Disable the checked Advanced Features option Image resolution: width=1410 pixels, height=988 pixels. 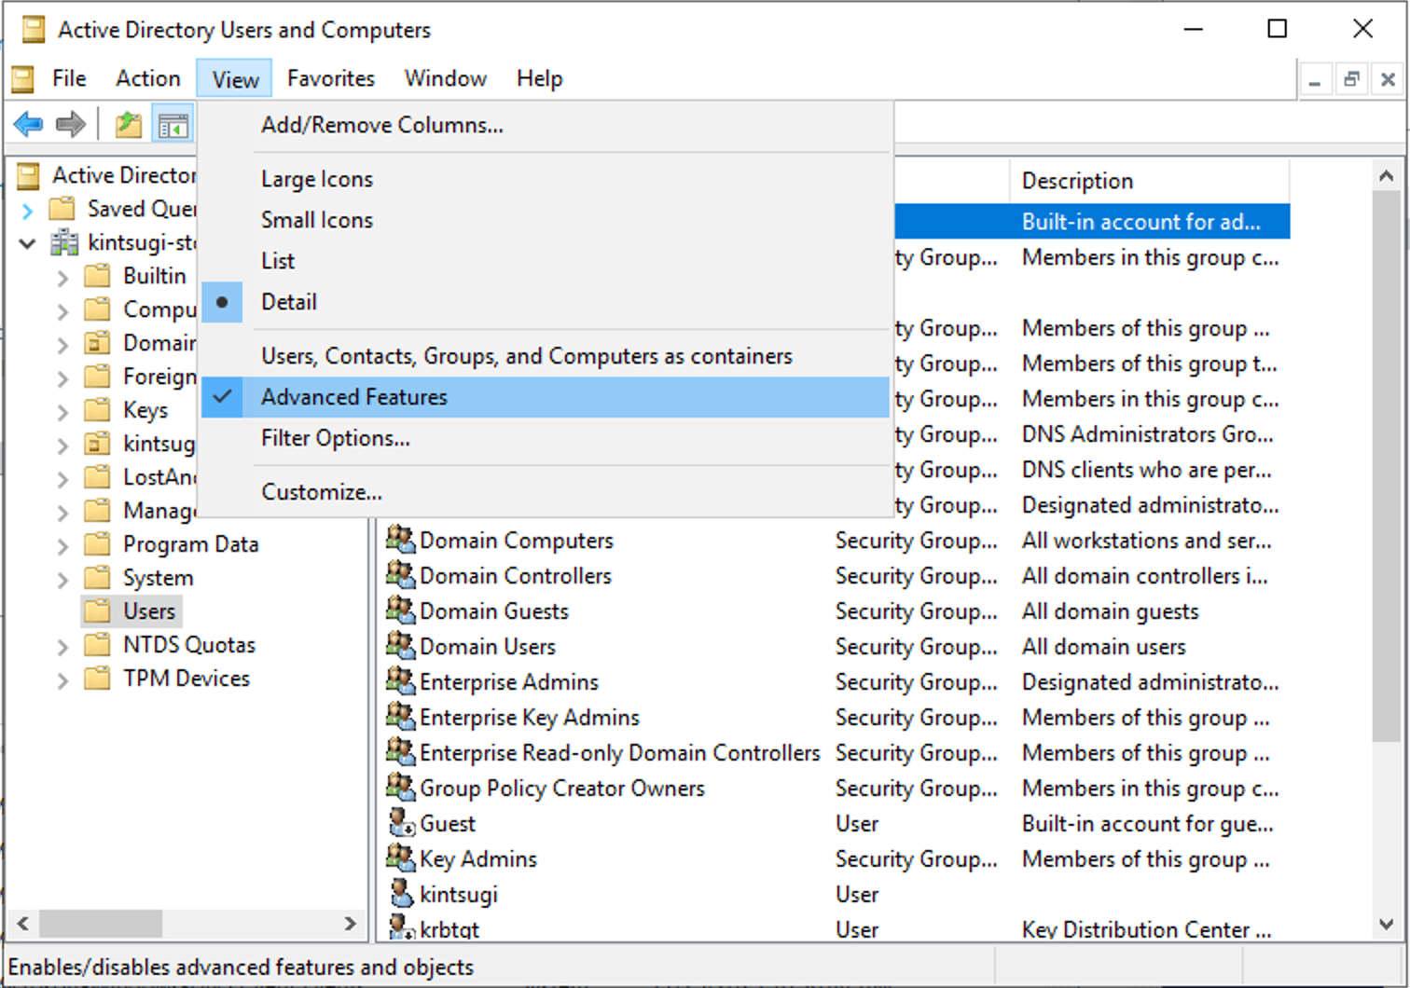[x=546, y=397]
